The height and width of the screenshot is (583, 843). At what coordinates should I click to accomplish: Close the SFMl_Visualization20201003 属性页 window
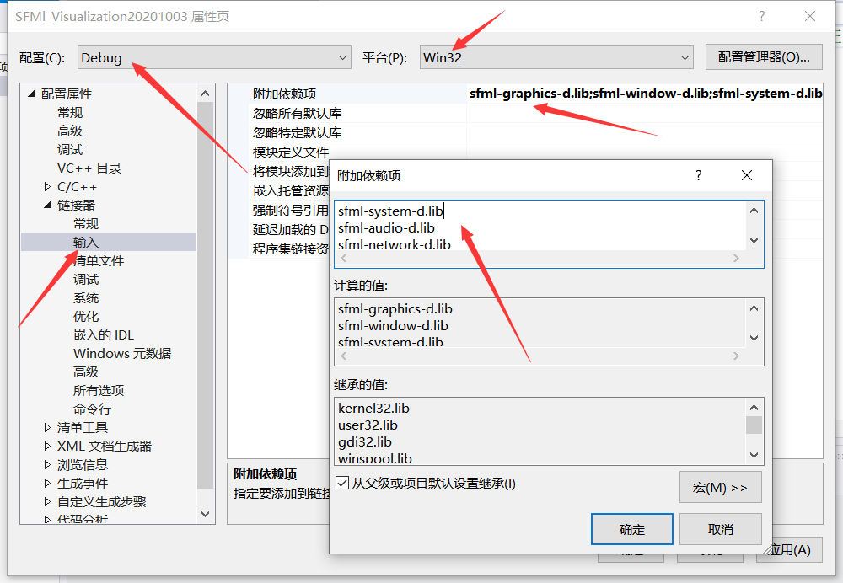810,16
